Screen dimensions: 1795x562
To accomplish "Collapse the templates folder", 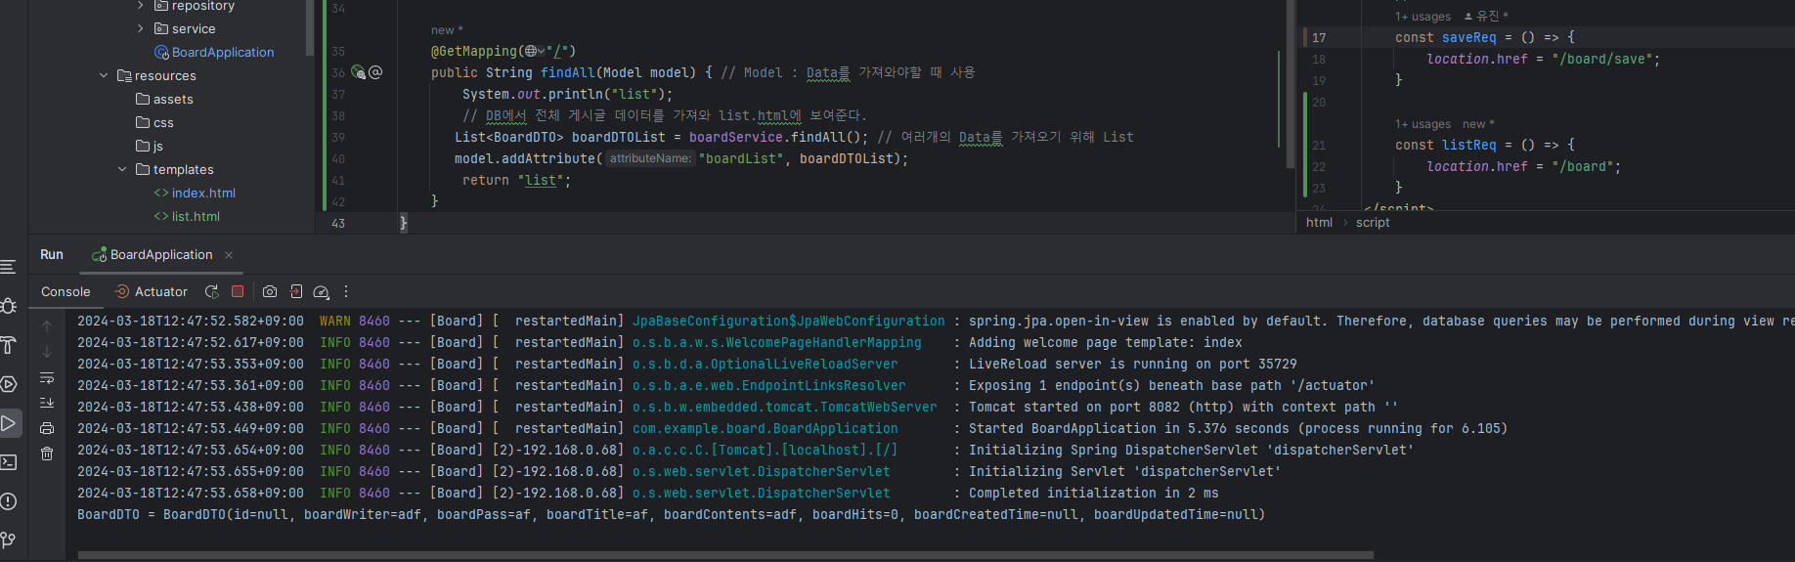I will click(122, 169).
